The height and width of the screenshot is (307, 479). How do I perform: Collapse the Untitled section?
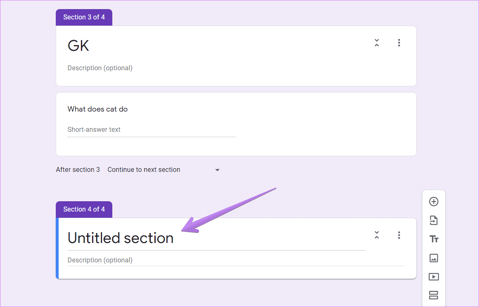377,235
